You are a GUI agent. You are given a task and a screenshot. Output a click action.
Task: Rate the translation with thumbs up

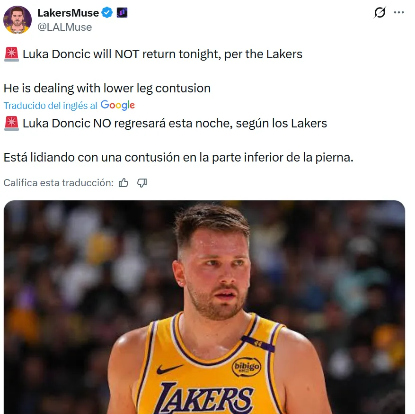(124, 183)
